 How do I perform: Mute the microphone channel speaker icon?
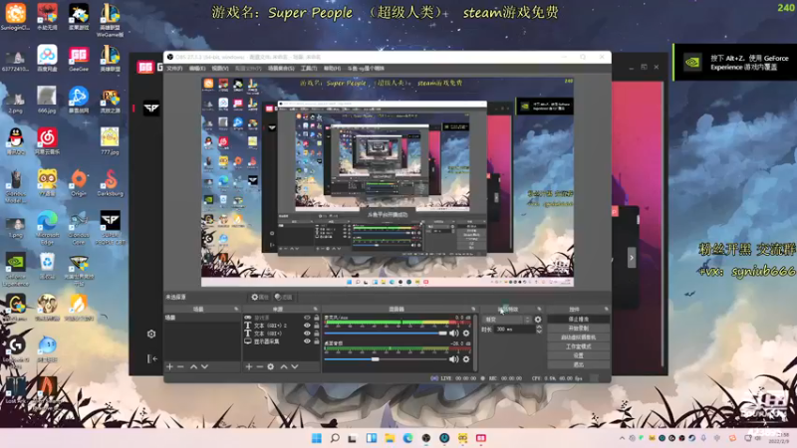click(x=454, y=334)
